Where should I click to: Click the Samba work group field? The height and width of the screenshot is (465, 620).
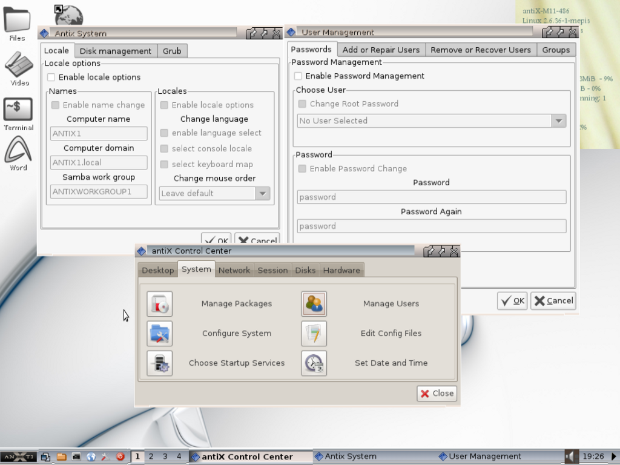(99, 192)
